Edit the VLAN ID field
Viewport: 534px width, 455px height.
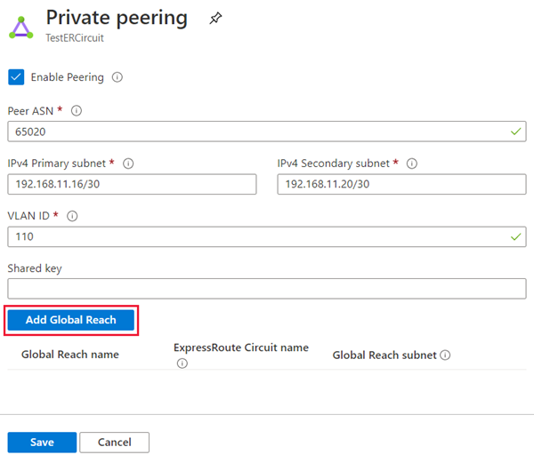pos(267,236)
